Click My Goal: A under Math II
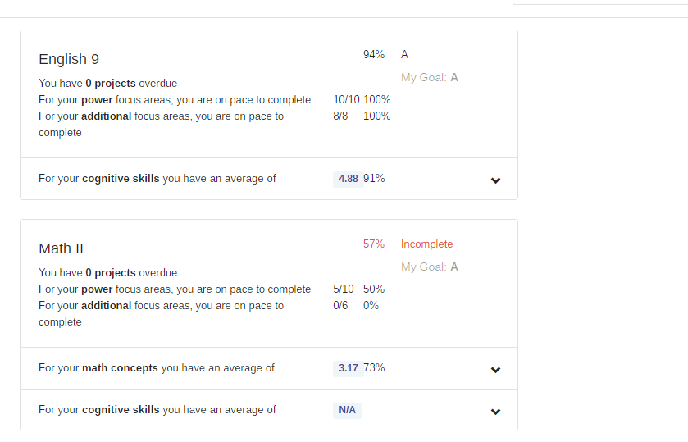688x442 pixels. 430,267
